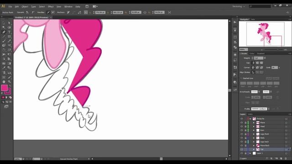This screenshot has height=164, width=292.
Task: Select the Gradient tool
Action: tap(9, 63)
